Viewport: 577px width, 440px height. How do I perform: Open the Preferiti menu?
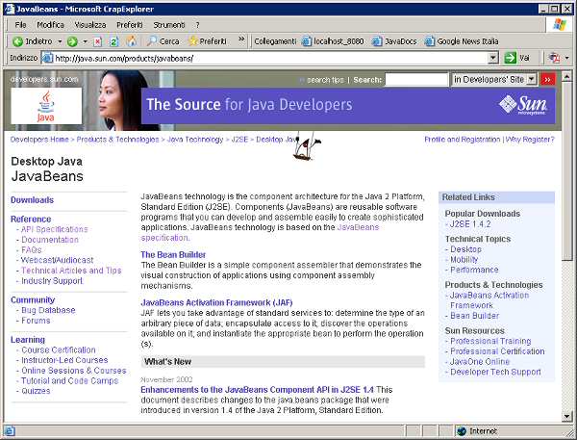(130, 25)
